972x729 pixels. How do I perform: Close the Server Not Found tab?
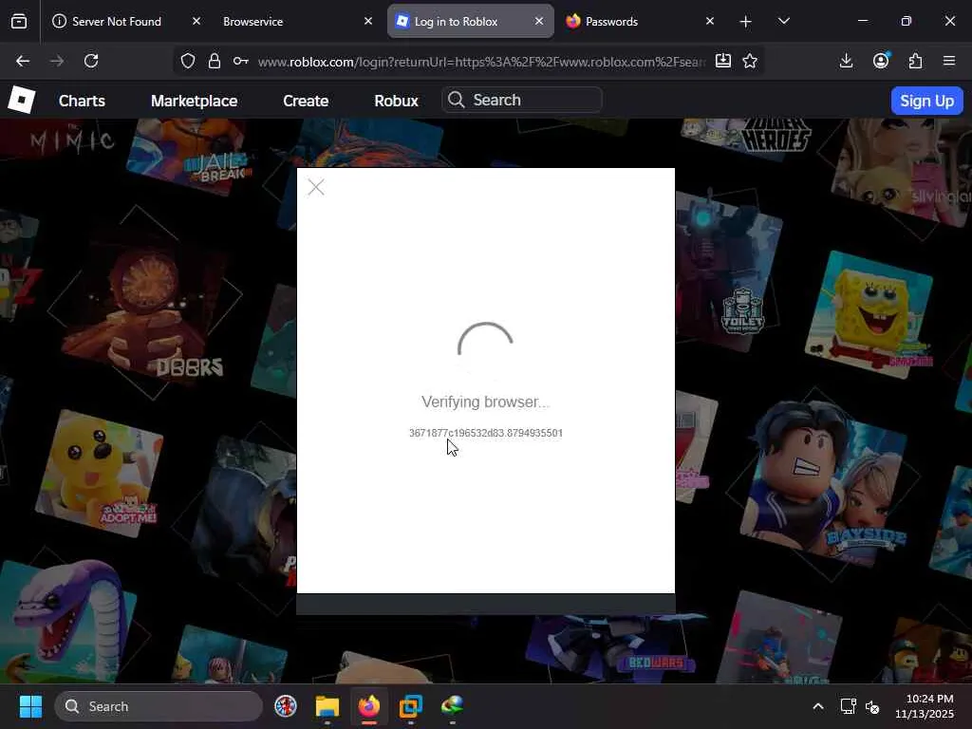tap(196, 21)
